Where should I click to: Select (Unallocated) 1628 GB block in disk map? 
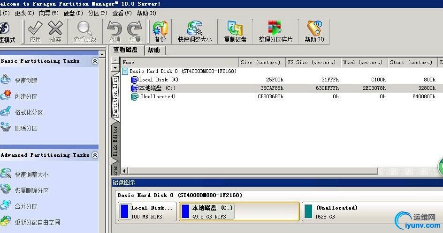click(x=372, y=211)
